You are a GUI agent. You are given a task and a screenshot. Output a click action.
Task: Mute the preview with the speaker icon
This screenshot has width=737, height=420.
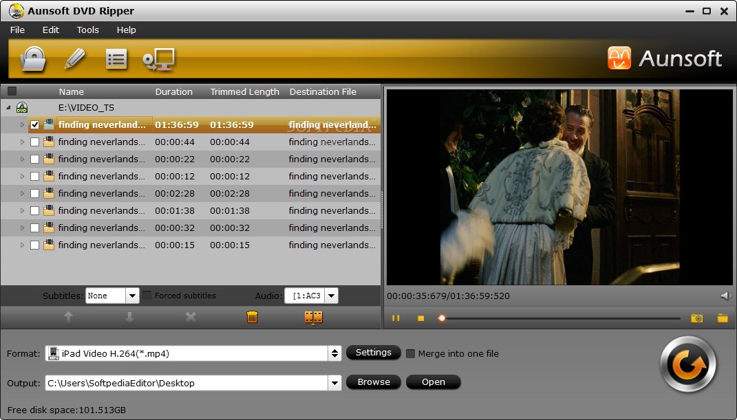point(726,296)
